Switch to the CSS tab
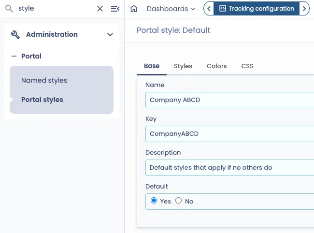The width and height of the screenshot is (314, 233). pos(247,66)
